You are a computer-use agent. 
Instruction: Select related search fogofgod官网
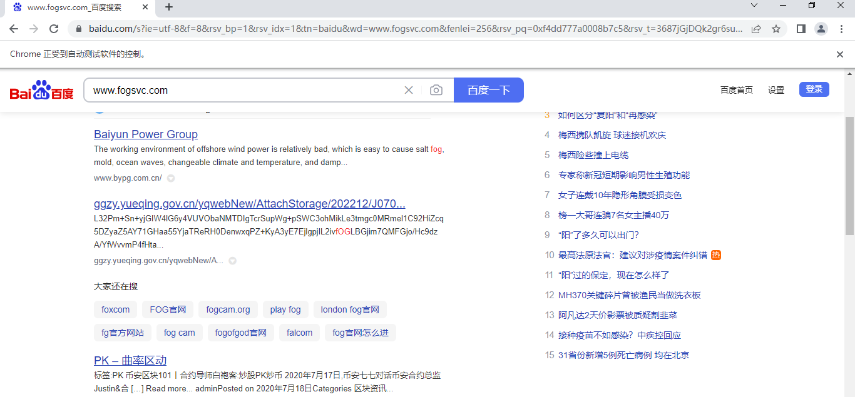point(241,333)
